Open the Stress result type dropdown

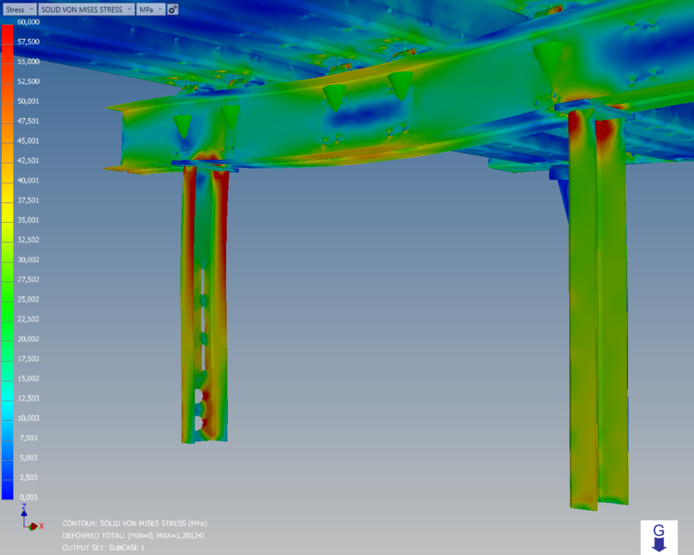coord(19,8)
